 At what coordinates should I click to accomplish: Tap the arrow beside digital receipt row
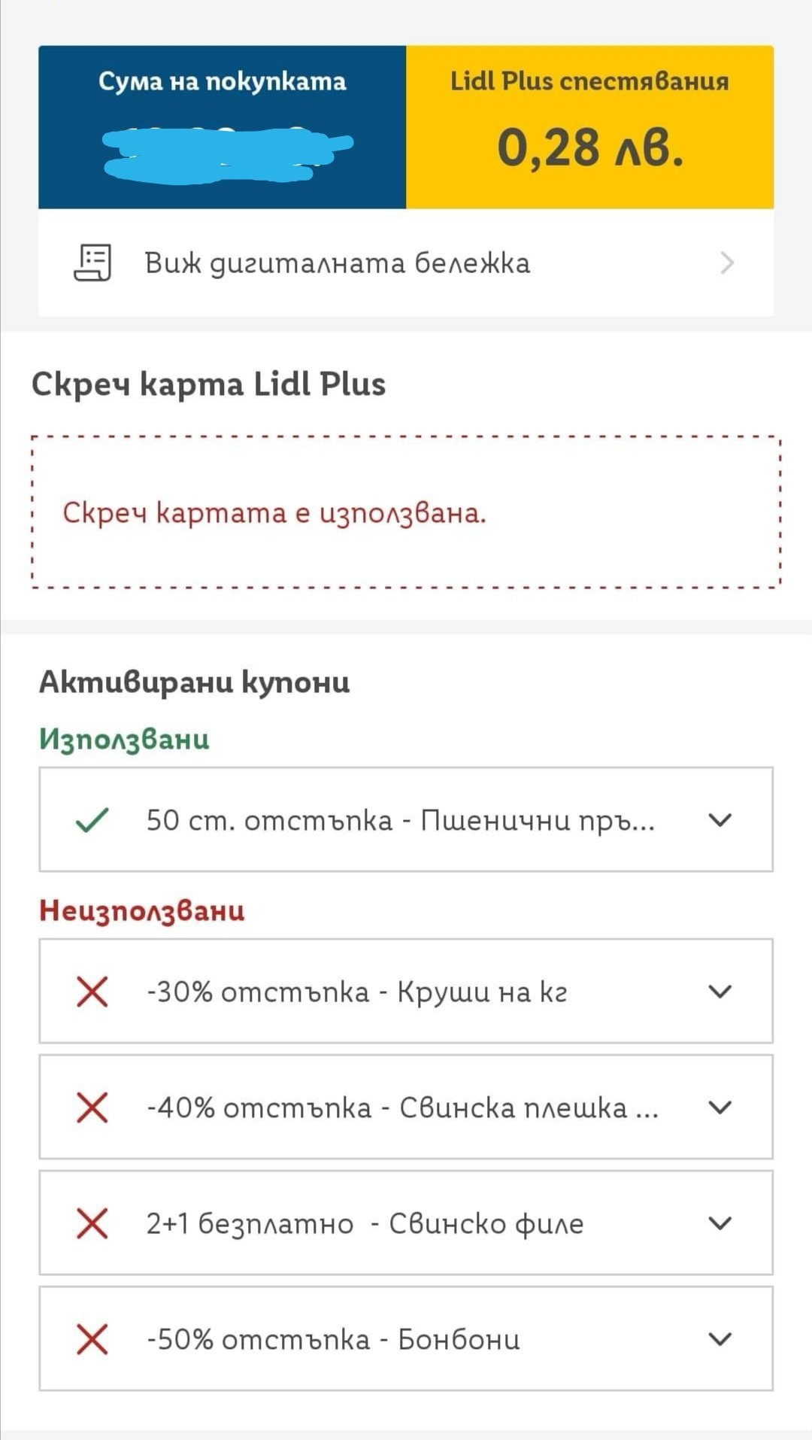pyautogui.click(x=726, y=263)
